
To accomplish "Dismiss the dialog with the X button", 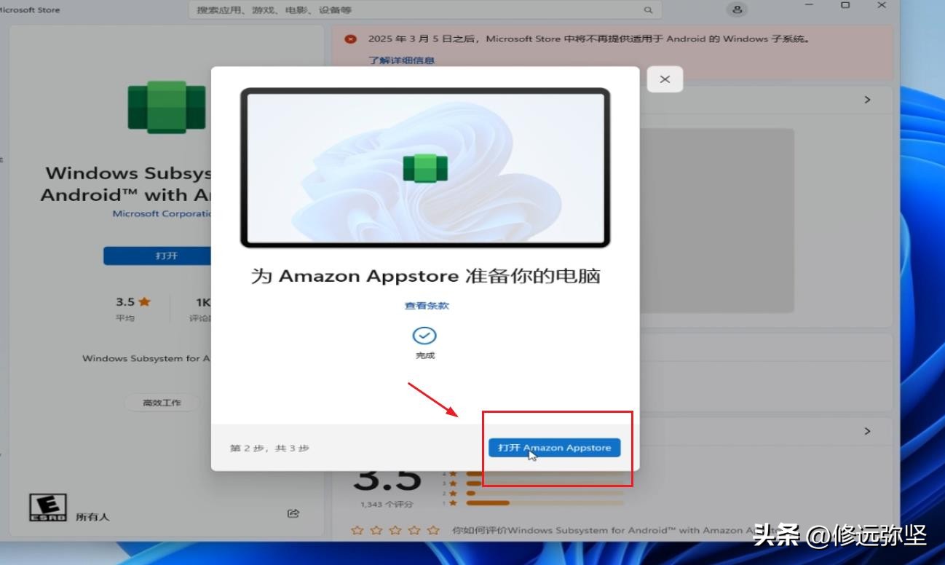I will [665, 79].
